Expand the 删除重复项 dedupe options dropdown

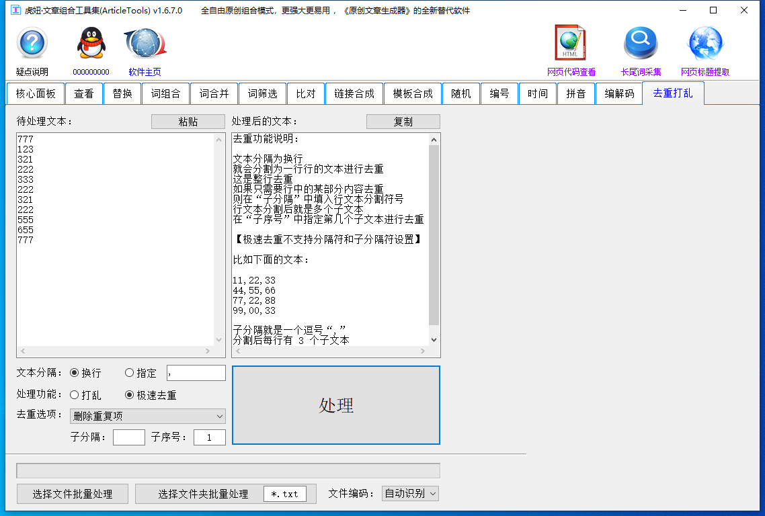(x=148, y=416)
